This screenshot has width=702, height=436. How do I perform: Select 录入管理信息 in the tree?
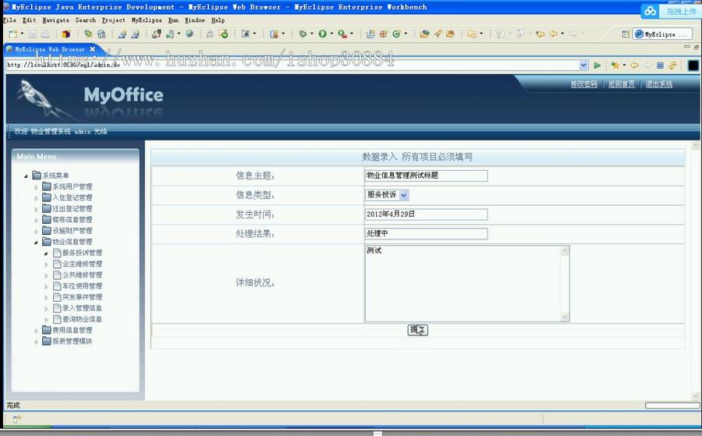[x=82, y=308]
